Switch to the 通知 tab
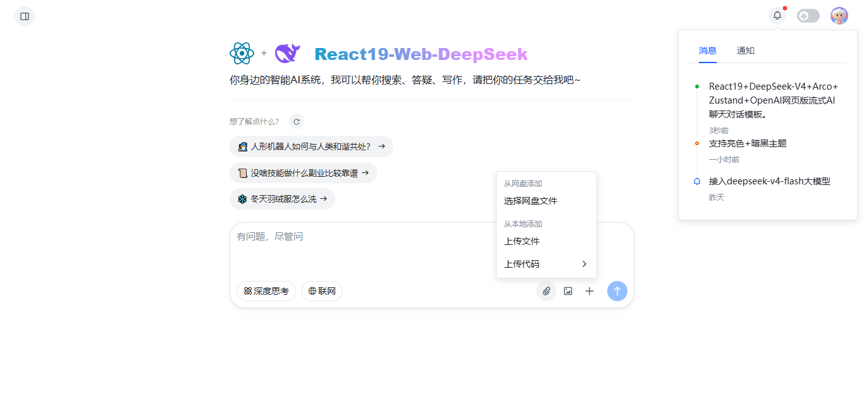This screenshot has width=864, height=411. (746, 51)
